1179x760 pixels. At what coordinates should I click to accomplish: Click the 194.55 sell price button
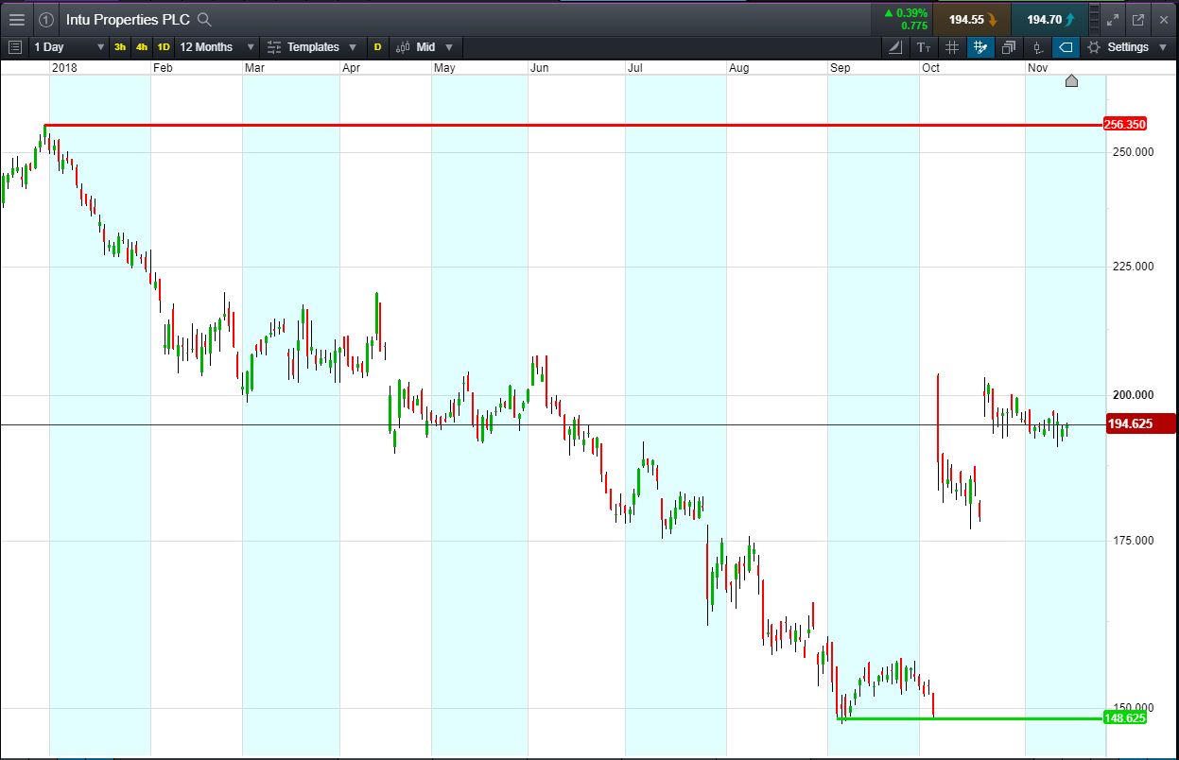pos(972,19)
